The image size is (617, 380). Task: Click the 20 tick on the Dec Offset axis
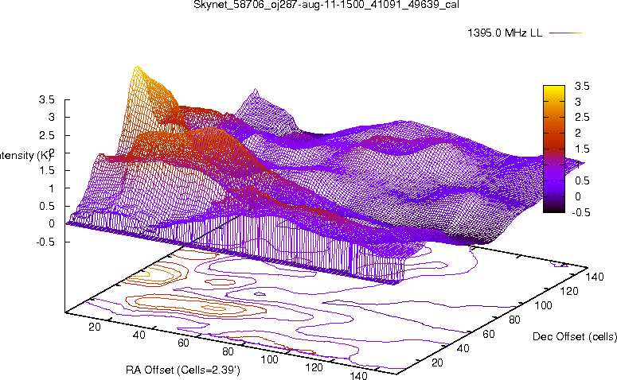[x=438, y=363]
